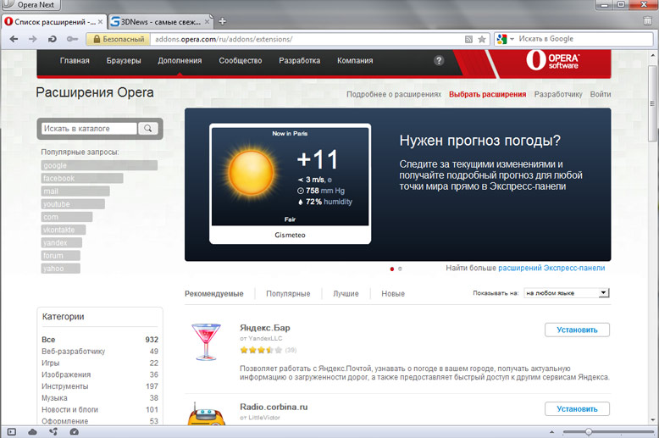
Task: Click the catalog search magnifier button
Action: click(x=147, y=129)
